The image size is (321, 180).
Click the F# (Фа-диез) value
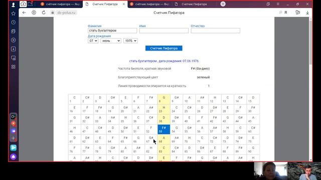point(200,68)
